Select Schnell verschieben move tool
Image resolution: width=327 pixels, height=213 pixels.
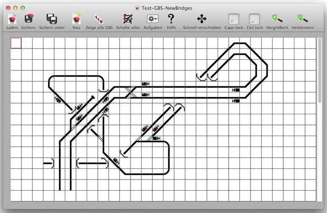tap(202, 19)
